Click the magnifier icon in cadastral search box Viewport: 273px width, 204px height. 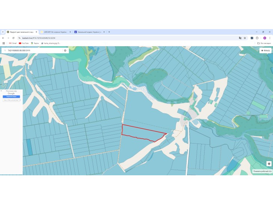tap(5, 50)
